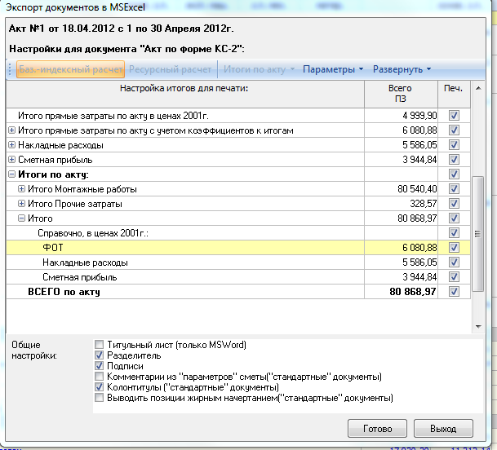Collapse the Итоги по акту group
This screenshot has height=450, width=497.
pos(11,174)
